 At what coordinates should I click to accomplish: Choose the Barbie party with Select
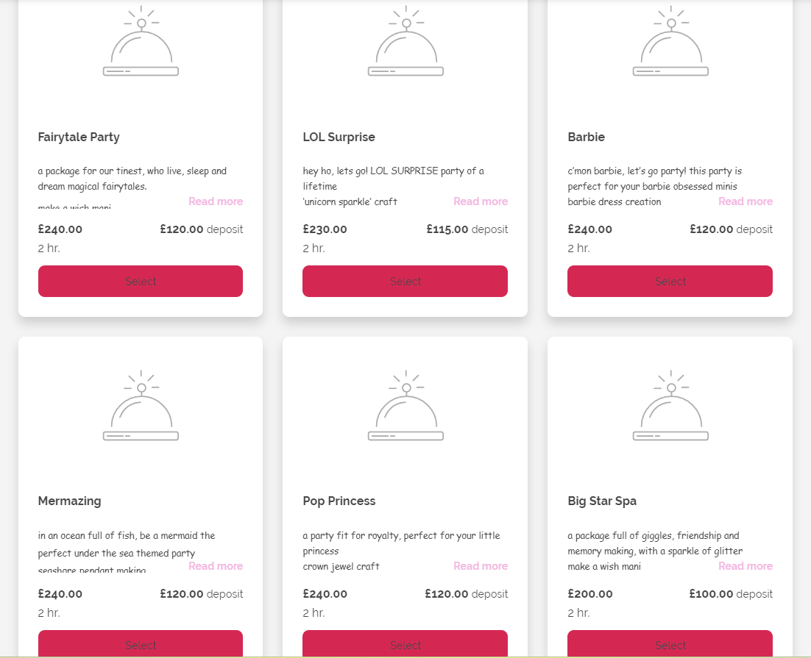670,282
